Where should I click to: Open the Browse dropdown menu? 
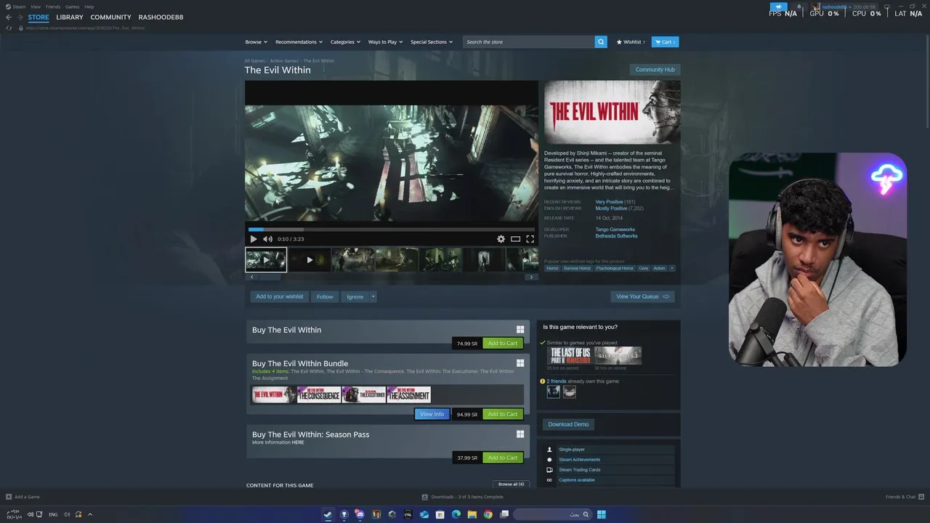pos(256,42)
